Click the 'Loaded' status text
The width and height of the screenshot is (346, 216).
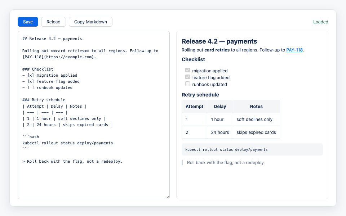pos(321,22)
